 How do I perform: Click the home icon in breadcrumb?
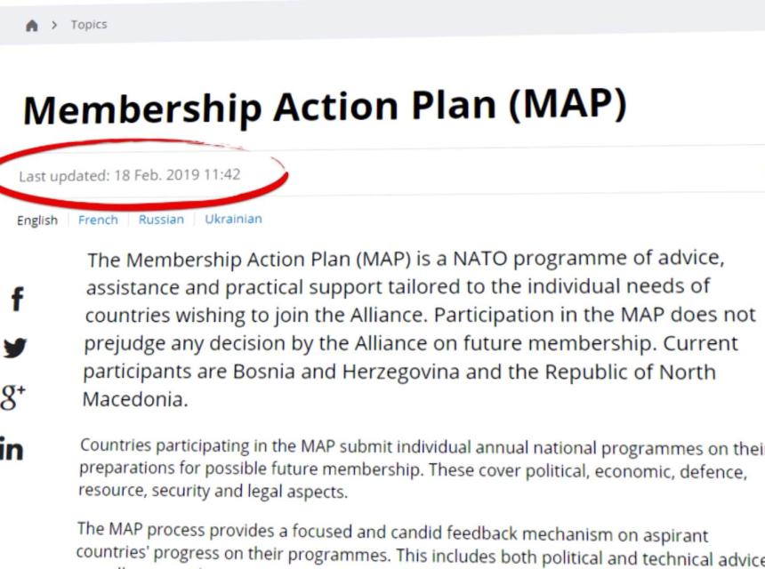[33, 26]
